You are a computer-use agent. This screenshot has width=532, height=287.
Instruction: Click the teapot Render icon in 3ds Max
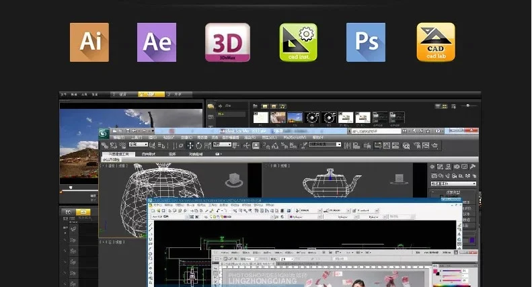(x=434, y=146)
